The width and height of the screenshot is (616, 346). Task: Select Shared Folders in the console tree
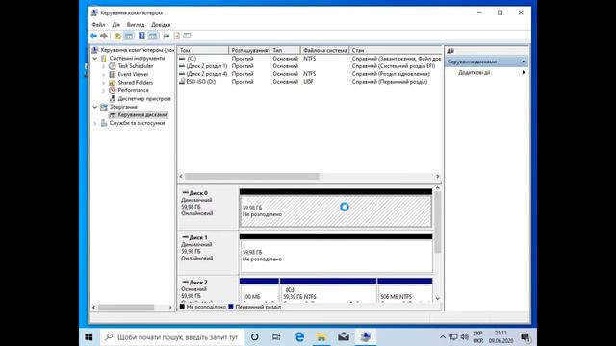coord(135,83)
